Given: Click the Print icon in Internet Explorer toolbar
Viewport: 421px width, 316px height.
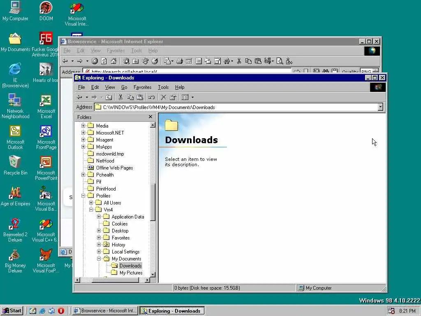Looking at the screenshot, I should [x=180, y=61].
